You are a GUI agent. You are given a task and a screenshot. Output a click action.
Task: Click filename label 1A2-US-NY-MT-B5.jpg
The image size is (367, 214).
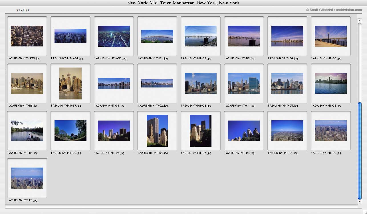326,58
